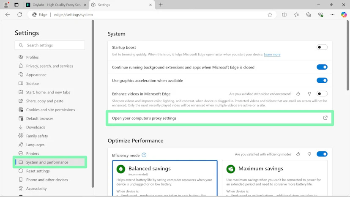Screen dimensions: 350x197
Task: Select System and performance
Action: [x=50, y=162]
